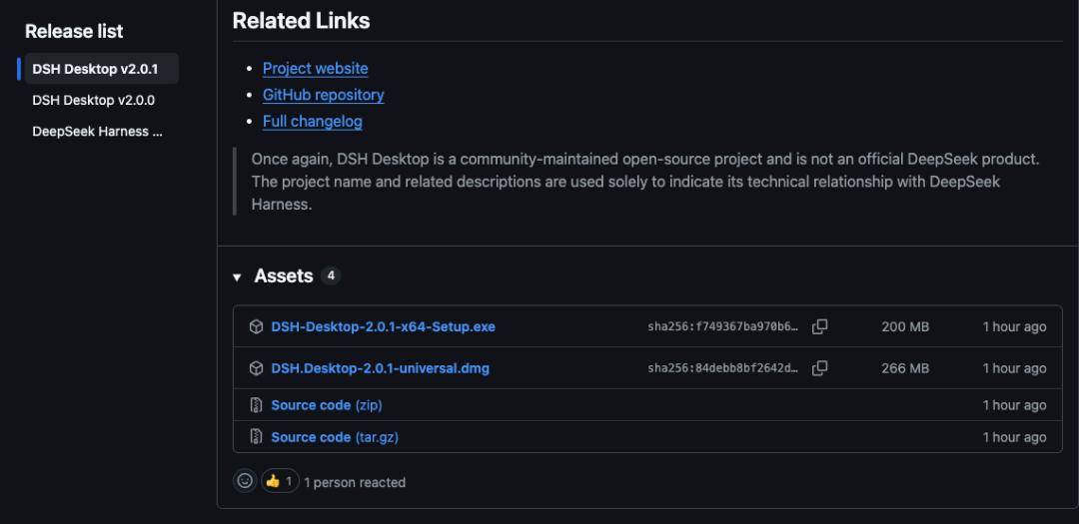Click the Assets section heading text
The image size is (1079, 524).
[284, 275]
